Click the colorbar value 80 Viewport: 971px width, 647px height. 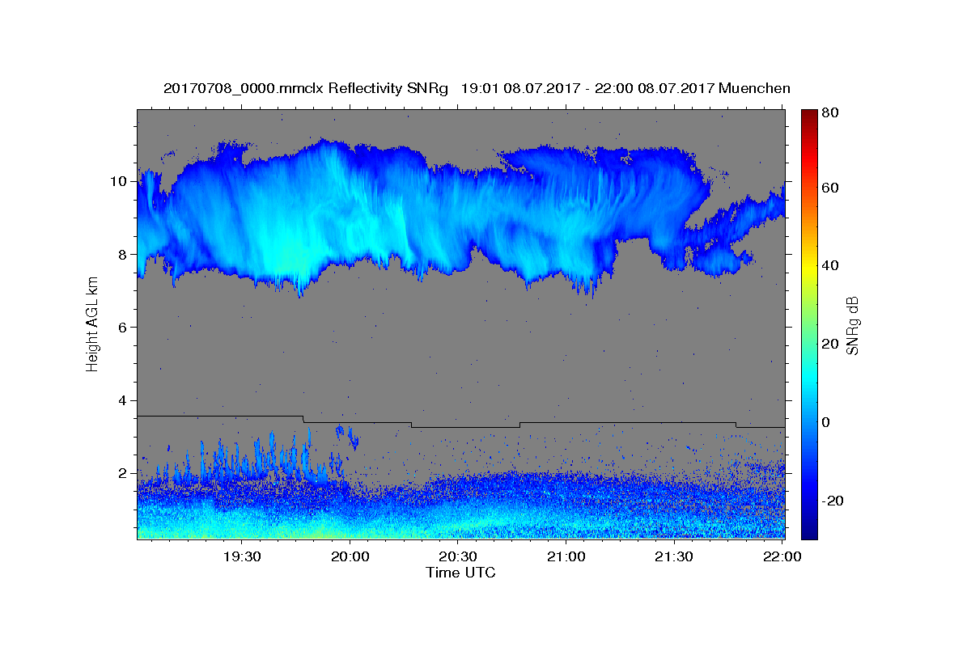829,112
